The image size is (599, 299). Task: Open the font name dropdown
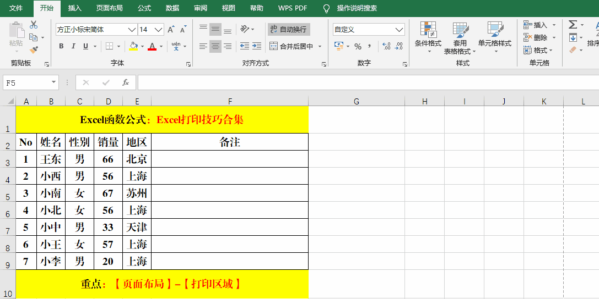pyautogui.click(x=132, y=29)
